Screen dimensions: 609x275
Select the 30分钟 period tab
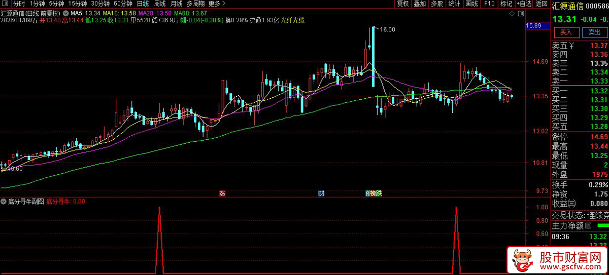[100, 4]
